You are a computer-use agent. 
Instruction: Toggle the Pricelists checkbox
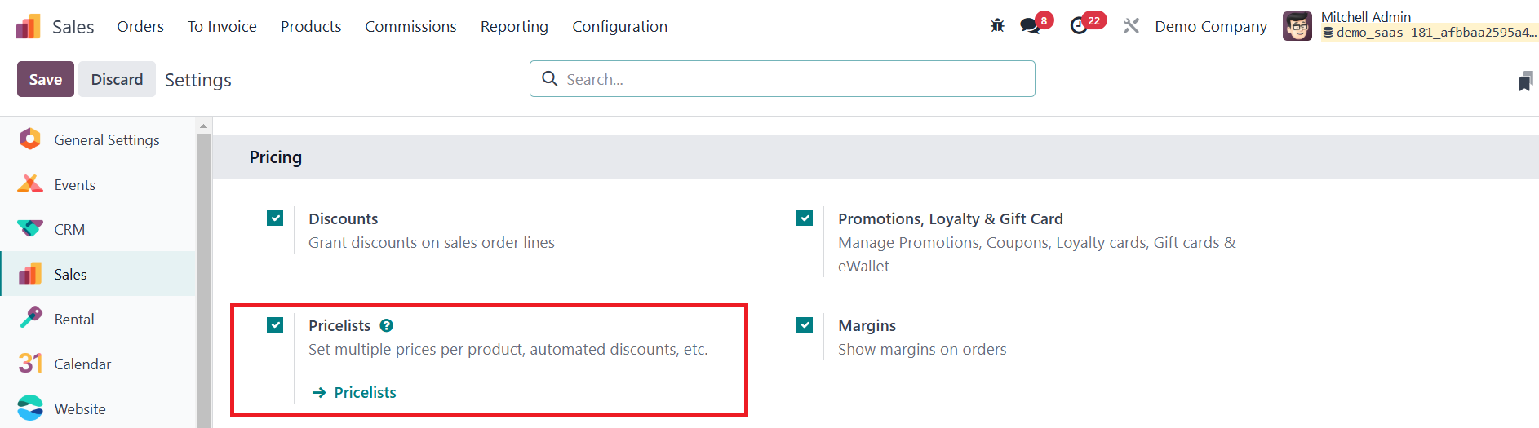tap(275, 325)
